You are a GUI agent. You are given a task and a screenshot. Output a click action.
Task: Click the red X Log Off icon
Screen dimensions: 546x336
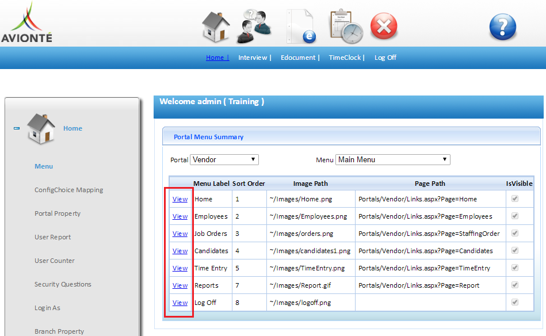[x=384, y=26]
